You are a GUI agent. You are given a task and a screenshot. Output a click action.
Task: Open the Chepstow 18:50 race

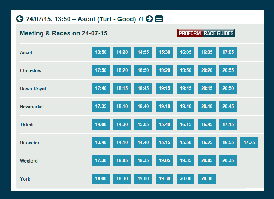coord(143,70)
